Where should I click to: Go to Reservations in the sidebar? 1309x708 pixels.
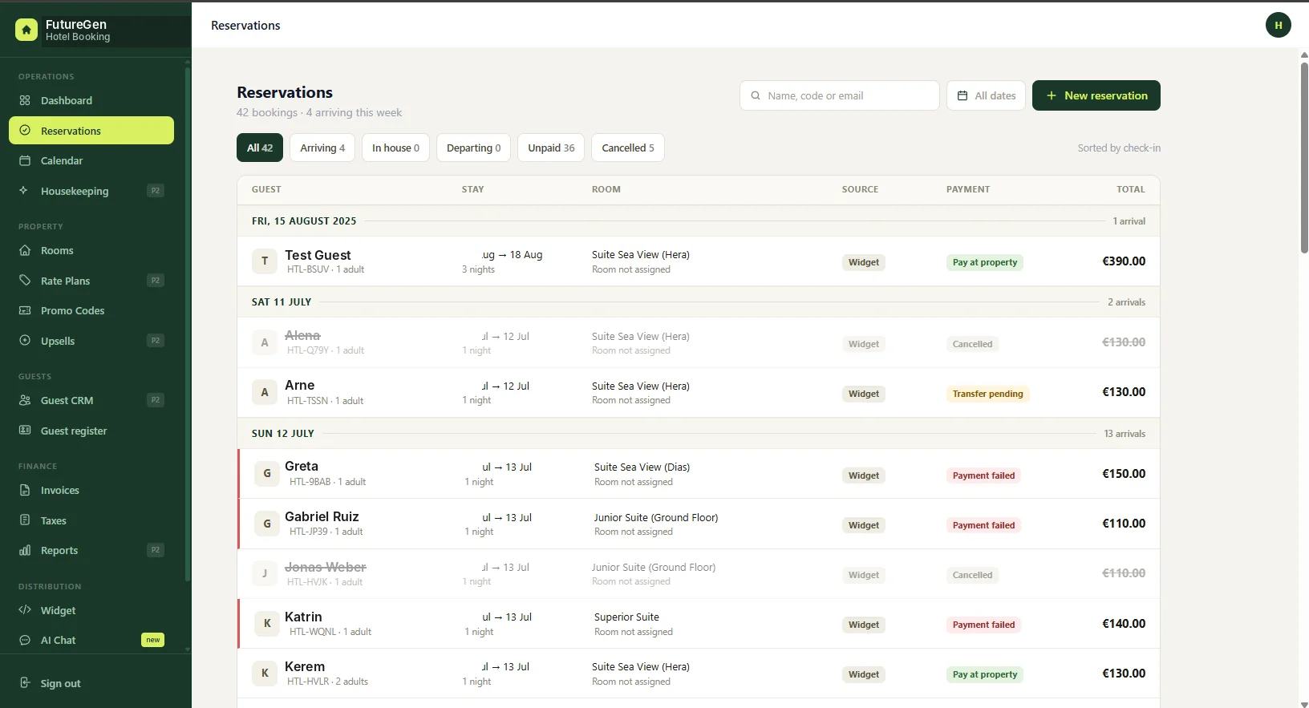click(91, 131)
